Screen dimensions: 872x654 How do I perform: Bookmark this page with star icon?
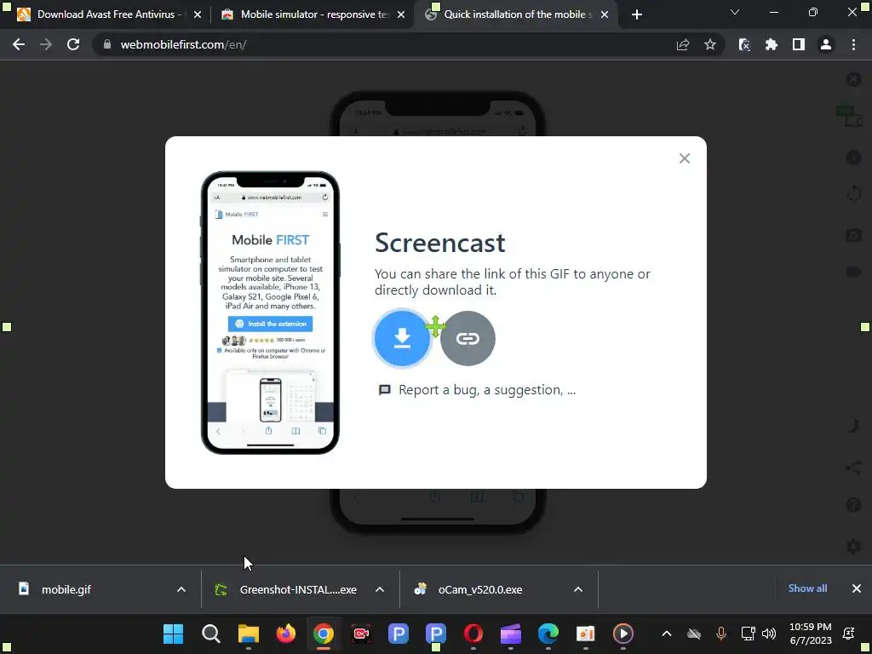tap(710, 44)
